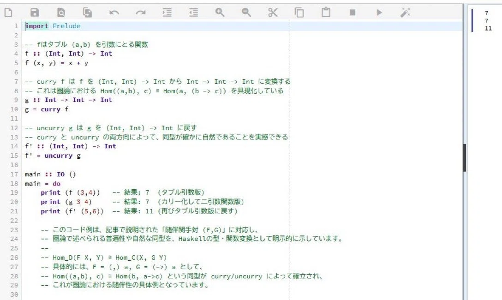Undo the last edit
The height and width of the screenshot is (300, 502).
114,12
